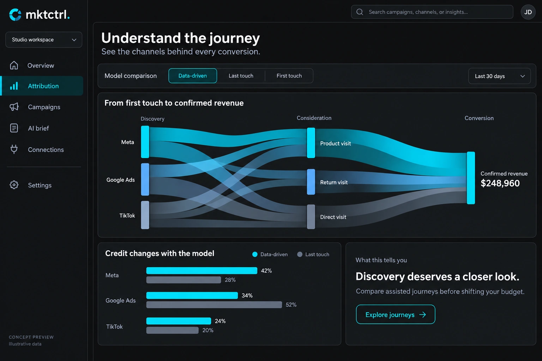Screen dimensions: 542x361
Task: Open the Studio workspace dropdown
Action: click(x=44, y=40)
